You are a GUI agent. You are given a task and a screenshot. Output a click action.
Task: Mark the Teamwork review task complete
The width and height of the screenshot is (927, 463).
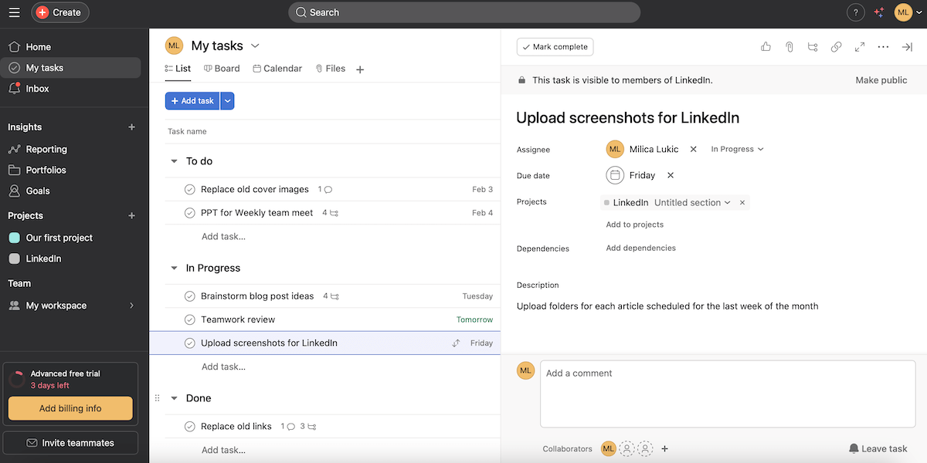coord(189,319)
